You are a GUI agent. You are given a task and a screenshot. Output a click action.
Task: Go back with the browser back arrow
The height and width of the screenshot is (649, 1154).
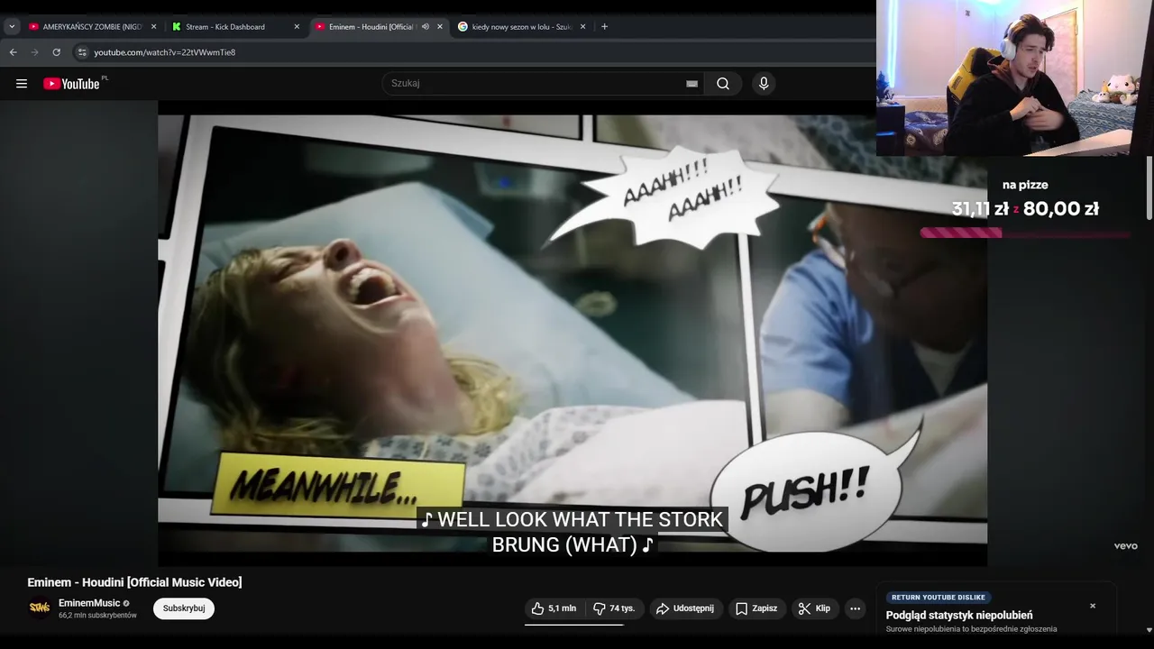tap(13, 52)
